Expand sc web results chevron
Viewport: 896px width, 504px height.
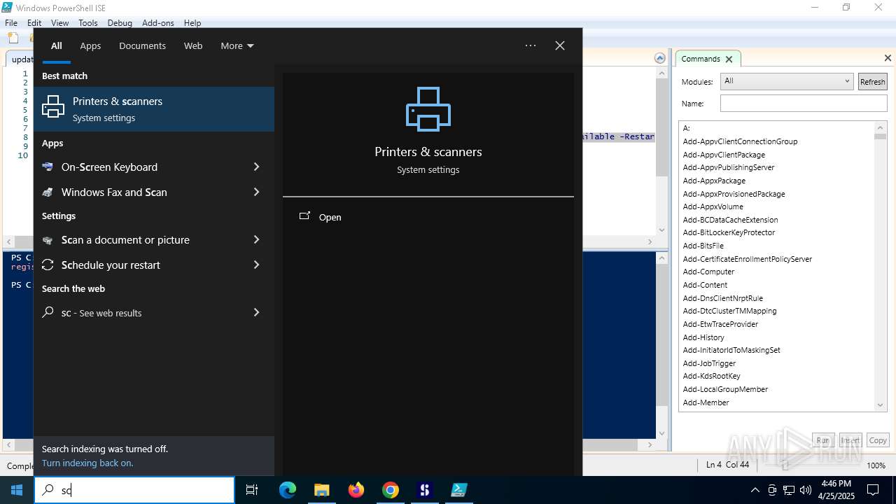click(256, 312)
